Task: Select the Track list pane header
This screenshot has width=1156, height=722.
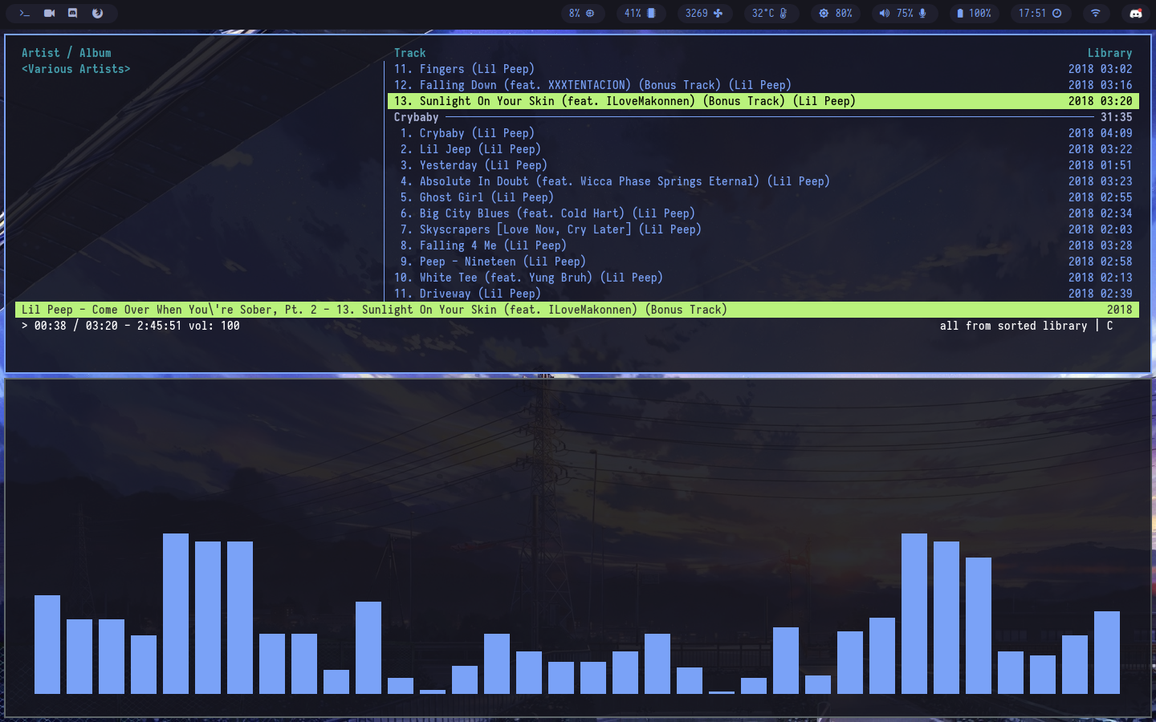Action: click(x=409, y=52)
